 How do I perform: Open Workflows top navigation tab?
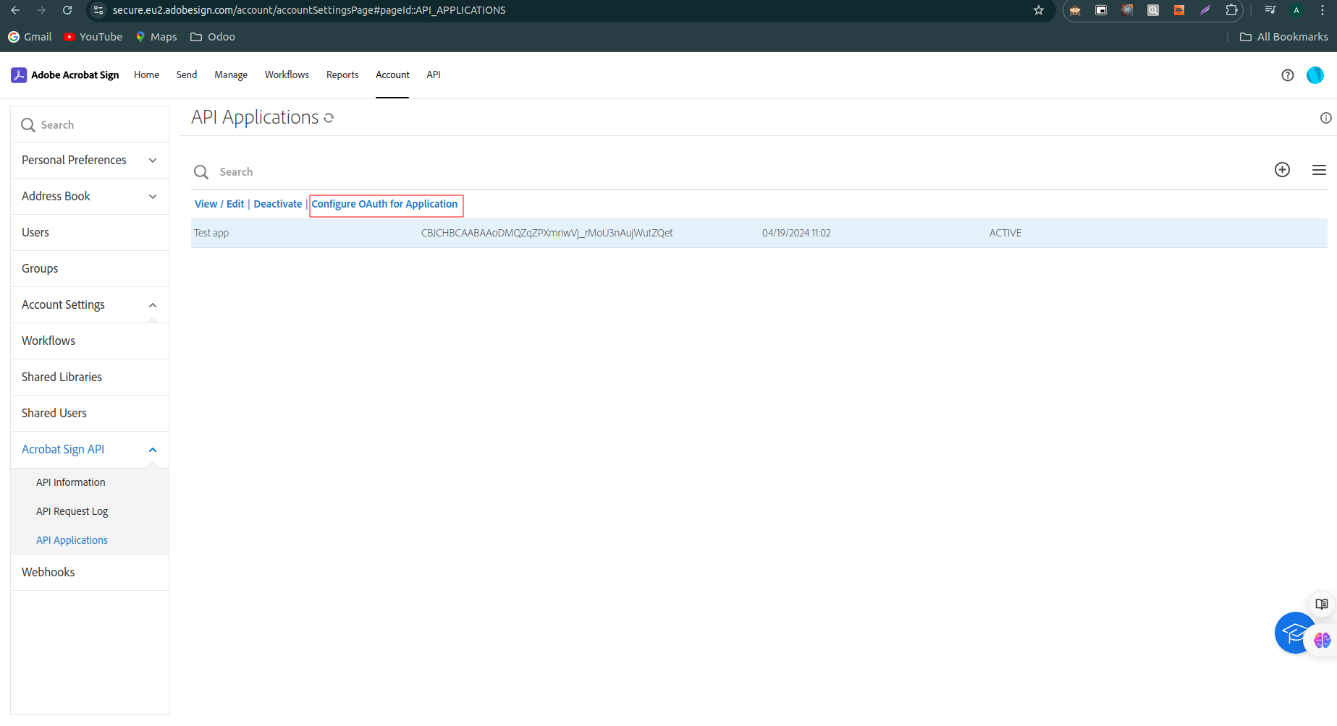pyautogui.click(x=287, y=75)
